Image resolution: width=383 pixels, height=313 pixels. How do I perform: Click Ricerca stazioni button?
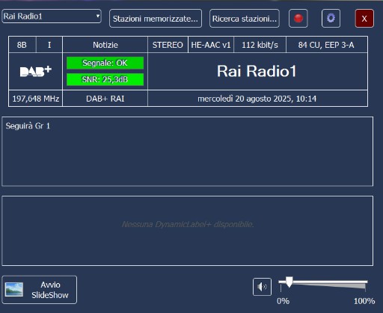(x=245, y=19)
